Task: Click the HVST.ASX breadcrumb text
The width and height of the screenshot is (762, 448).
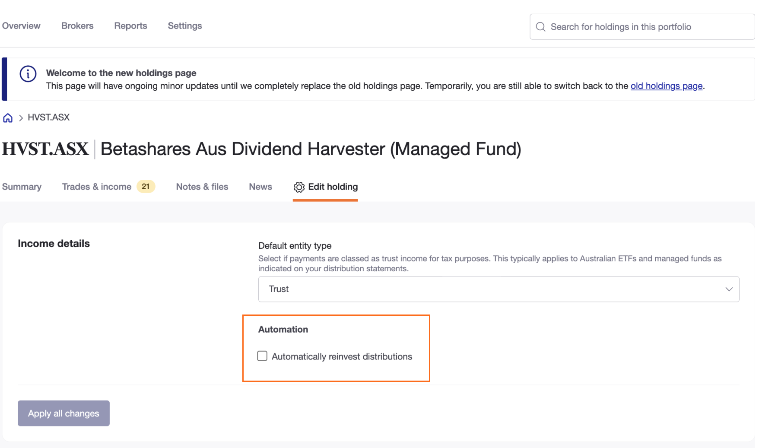Action: 48,118
